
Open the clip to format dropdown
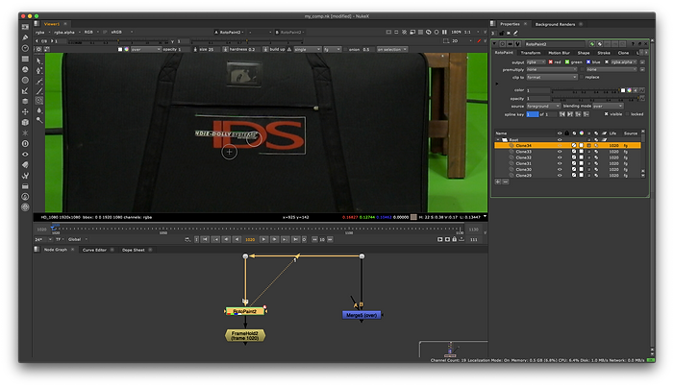click(x=552, y=77)
